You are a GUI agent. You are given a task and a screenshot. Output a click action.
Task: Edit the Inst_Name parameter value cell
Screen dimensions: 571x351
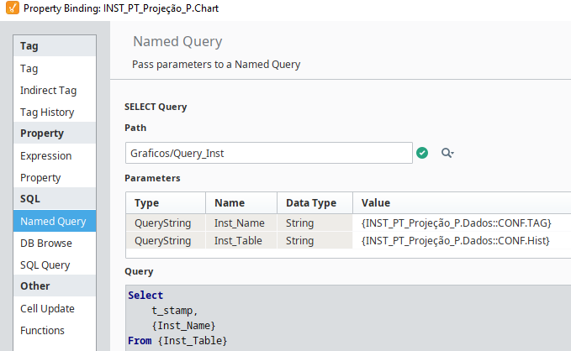pyautogui.click(x=455, y=223)
